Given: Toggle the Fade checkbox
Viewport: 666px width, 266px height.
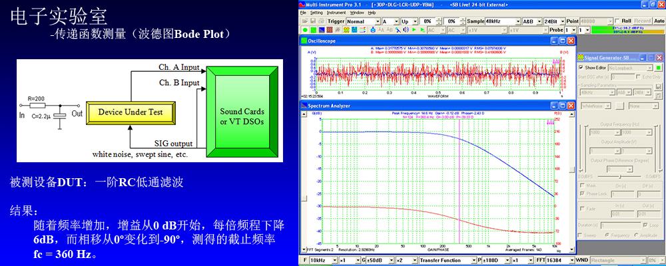Looking at the screenshot, I should point(582,209).
